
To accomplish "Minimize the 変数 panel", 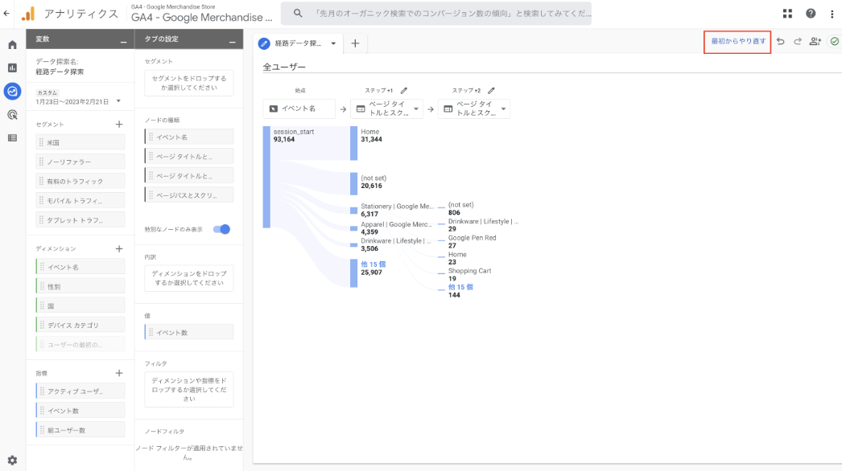I will click(123, 41).
